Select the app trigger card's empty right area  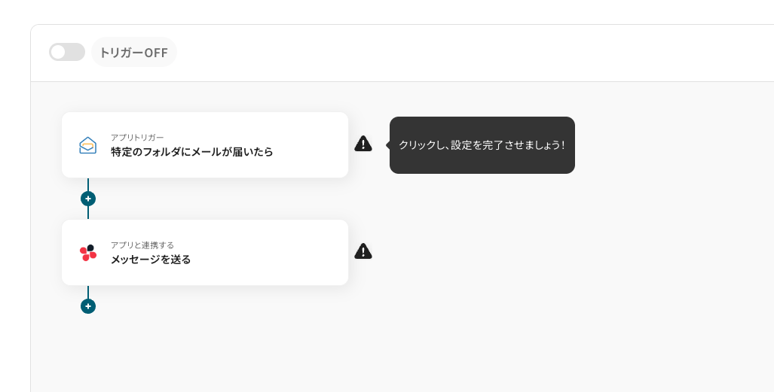click(x=309, y=145)
